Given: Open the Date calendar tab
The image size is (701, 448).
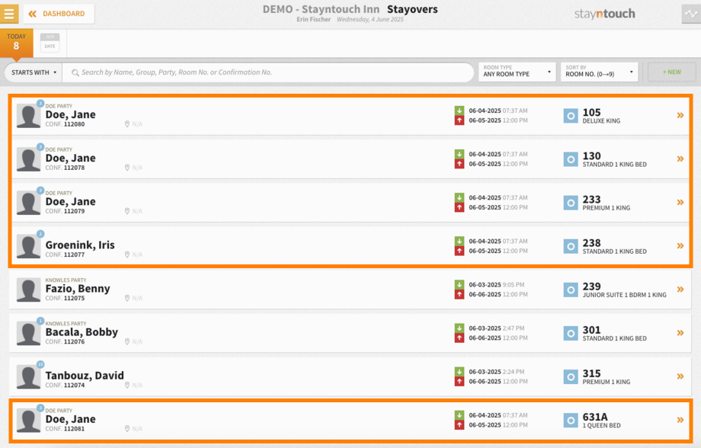Looking at the screenshot, I should 50,43.
